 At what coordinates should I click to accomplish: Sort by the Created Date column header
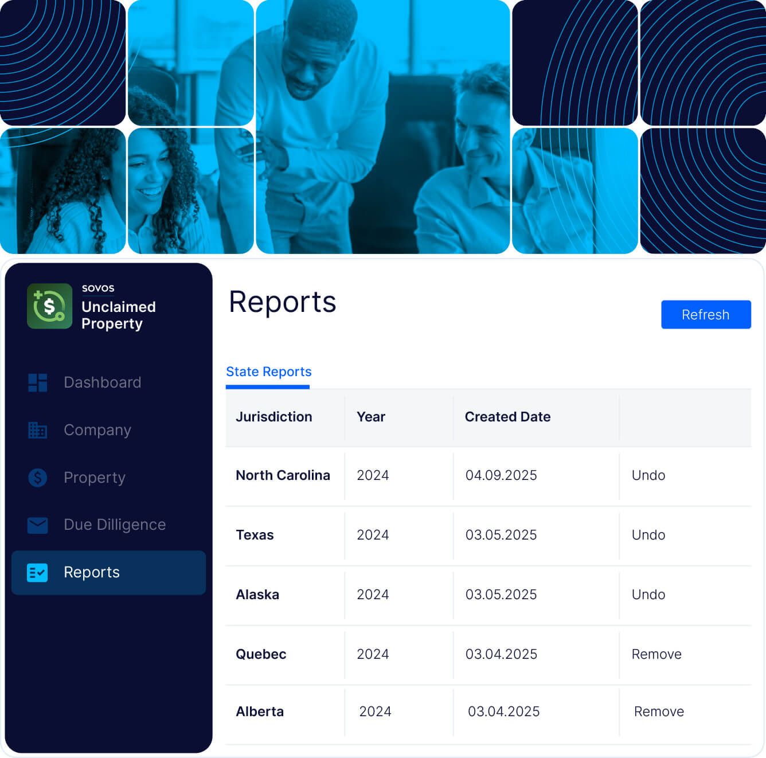pyautogui.click(x=507, y=417)
